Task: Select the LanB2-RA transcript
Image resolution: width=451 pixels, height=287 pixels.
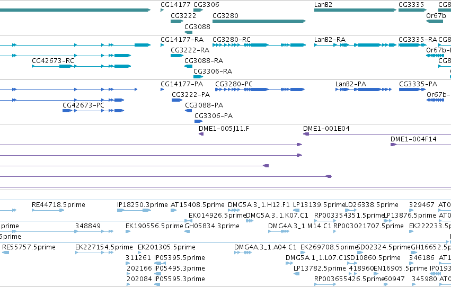Action: click(x=355, y=45)
